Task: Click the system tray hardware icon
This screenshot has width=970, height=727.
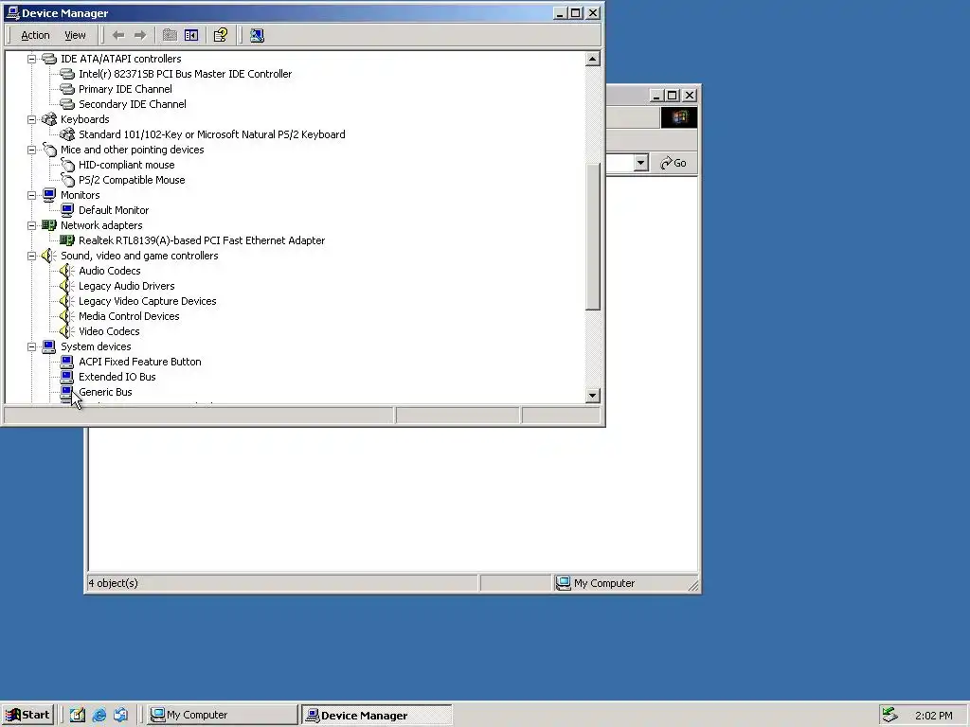Action: coord(889,716)
